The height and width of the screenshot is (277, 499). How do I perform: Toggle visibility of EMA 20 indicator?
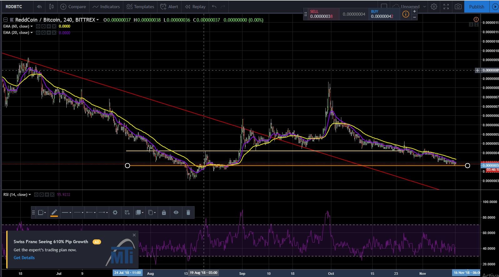click(x=38, y=33)
